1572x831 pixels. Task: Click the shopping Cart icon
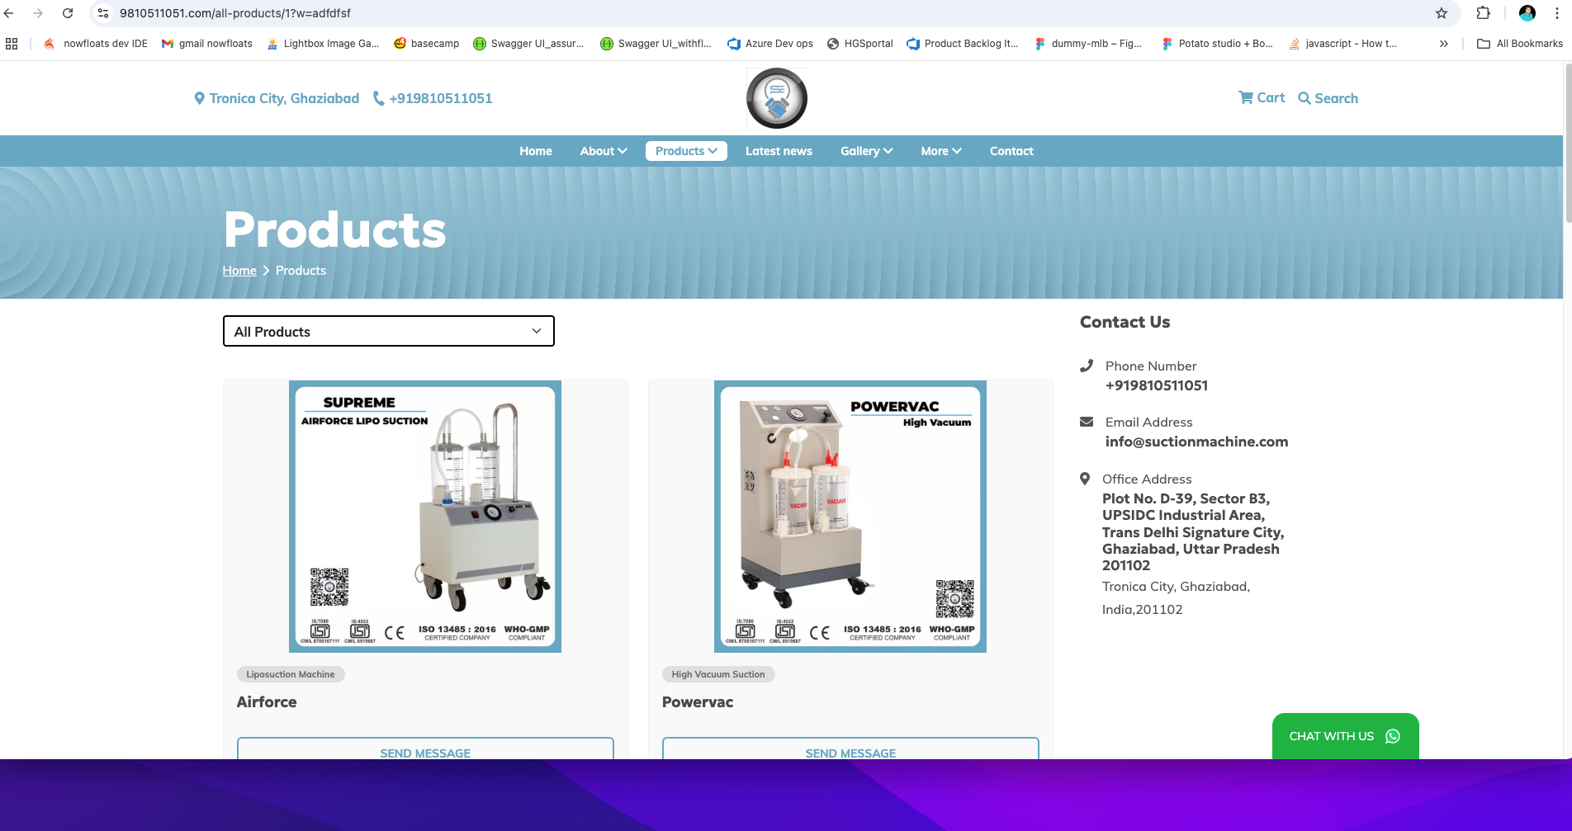pyautogui.click(x=1246, y=97)
